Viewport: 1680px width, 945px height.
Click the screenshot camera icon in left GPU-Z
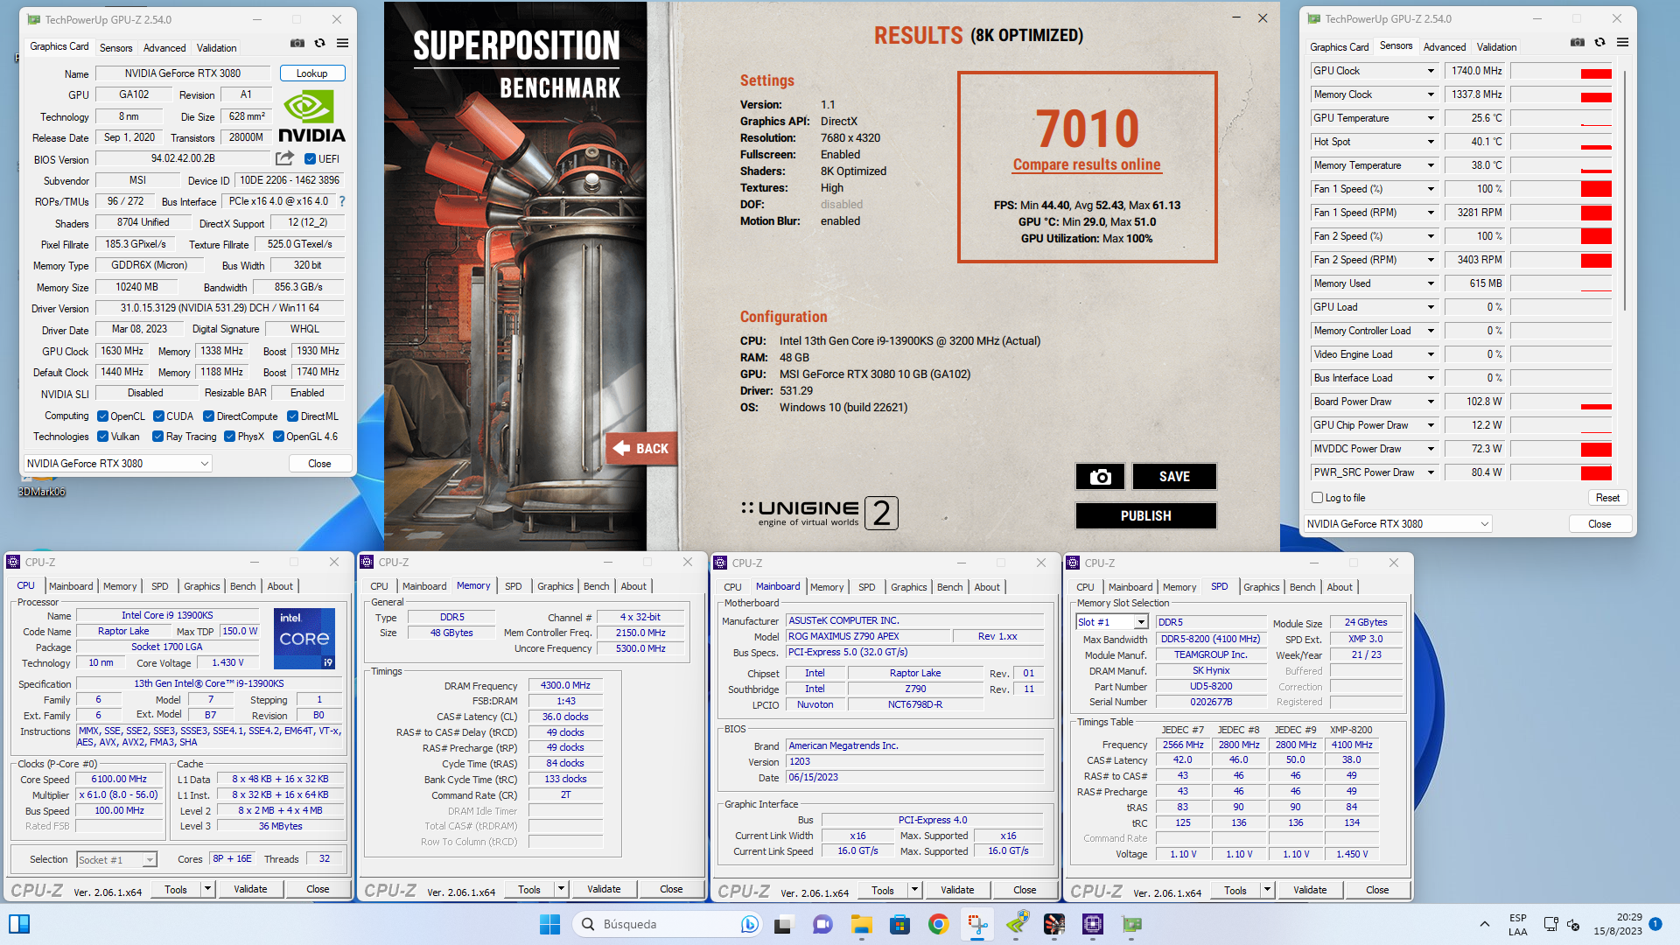coord(297,43)
